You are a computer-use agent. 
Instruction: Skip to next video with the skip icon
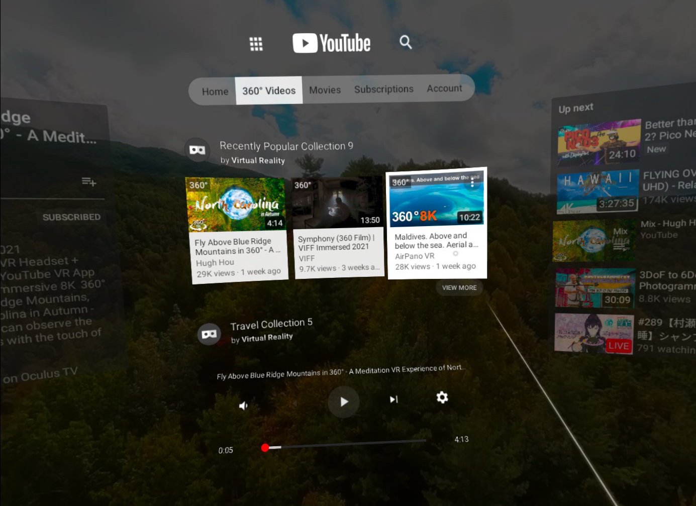point(393,398)
